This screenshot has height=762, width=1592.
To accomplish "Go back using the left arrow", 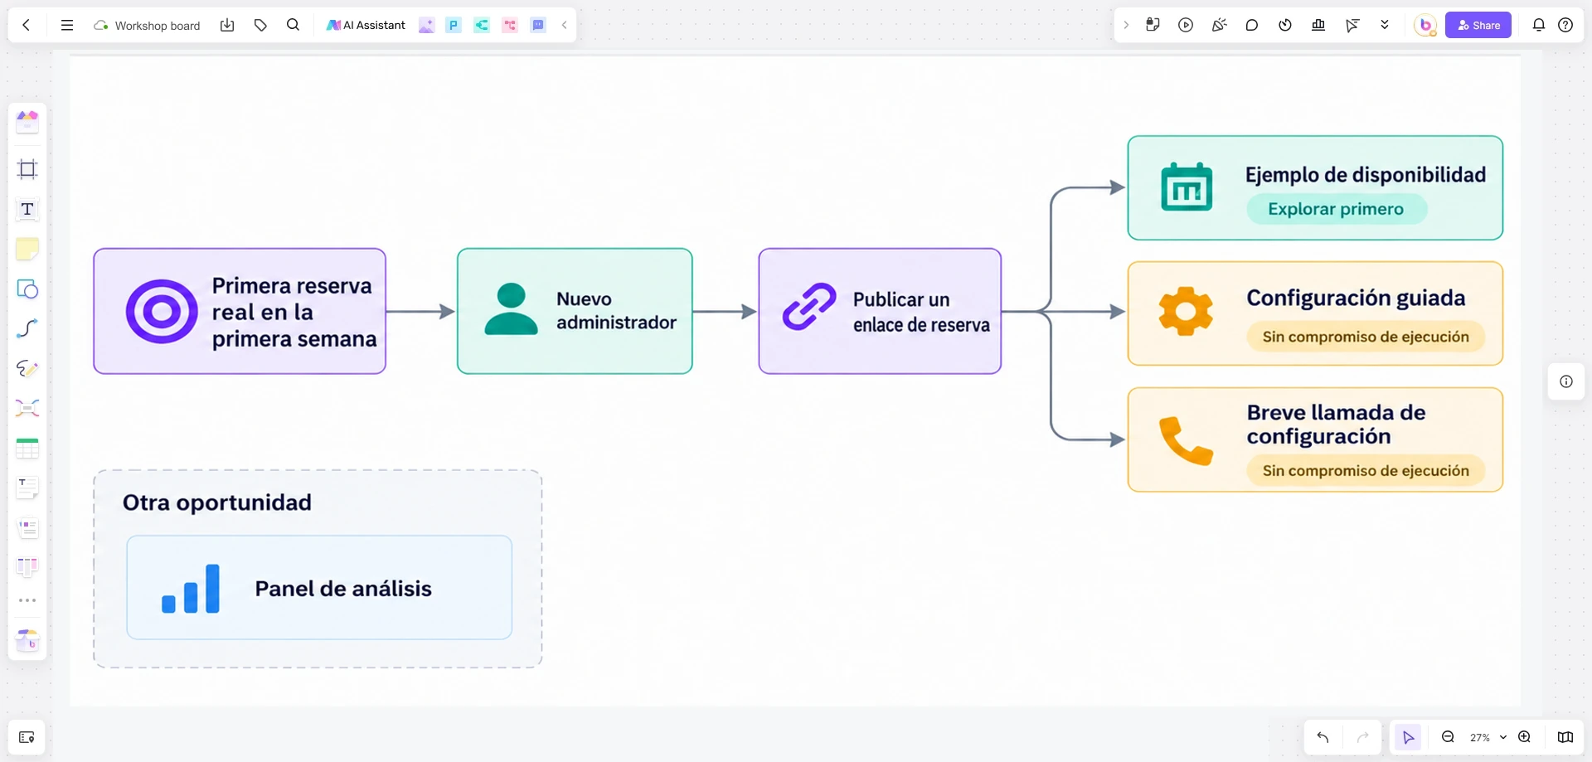I will [27, 25].
